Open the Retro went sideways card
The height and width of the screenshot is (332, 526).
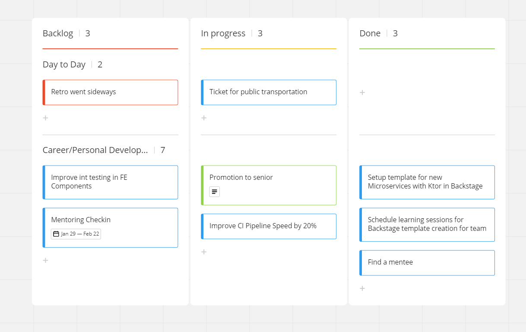(110, 92)
